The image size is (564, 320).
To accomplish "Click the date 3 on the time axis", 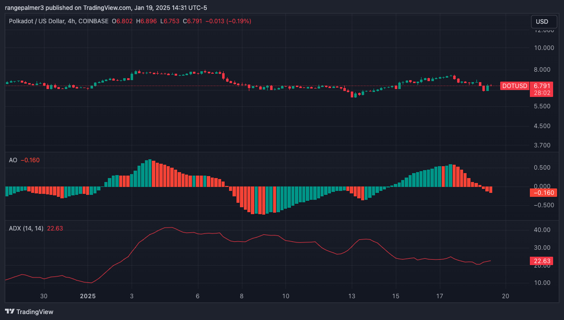I will click(132, 296).
